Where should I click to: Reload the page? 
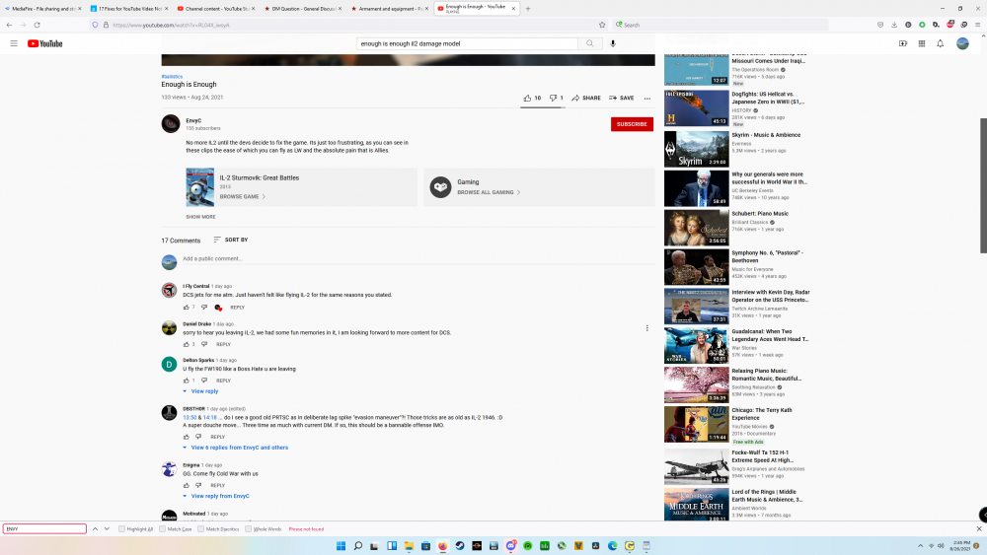[38, 26]
